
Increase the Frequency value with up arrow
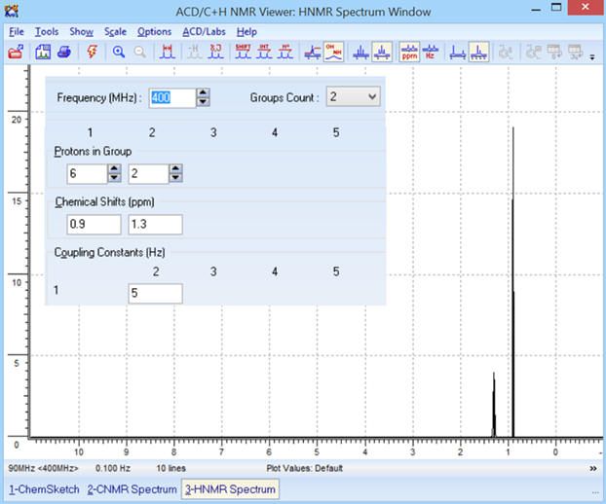[203, 93]
